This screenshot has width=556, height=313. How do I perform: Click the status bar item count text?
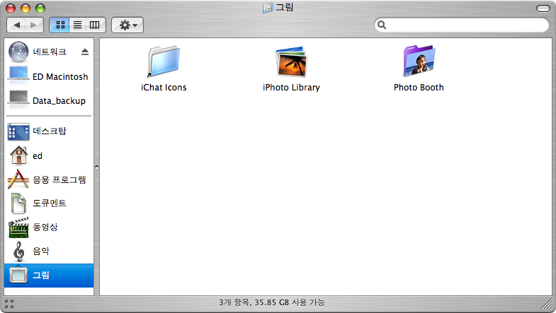pyautogui.click(x=271, y=302)
